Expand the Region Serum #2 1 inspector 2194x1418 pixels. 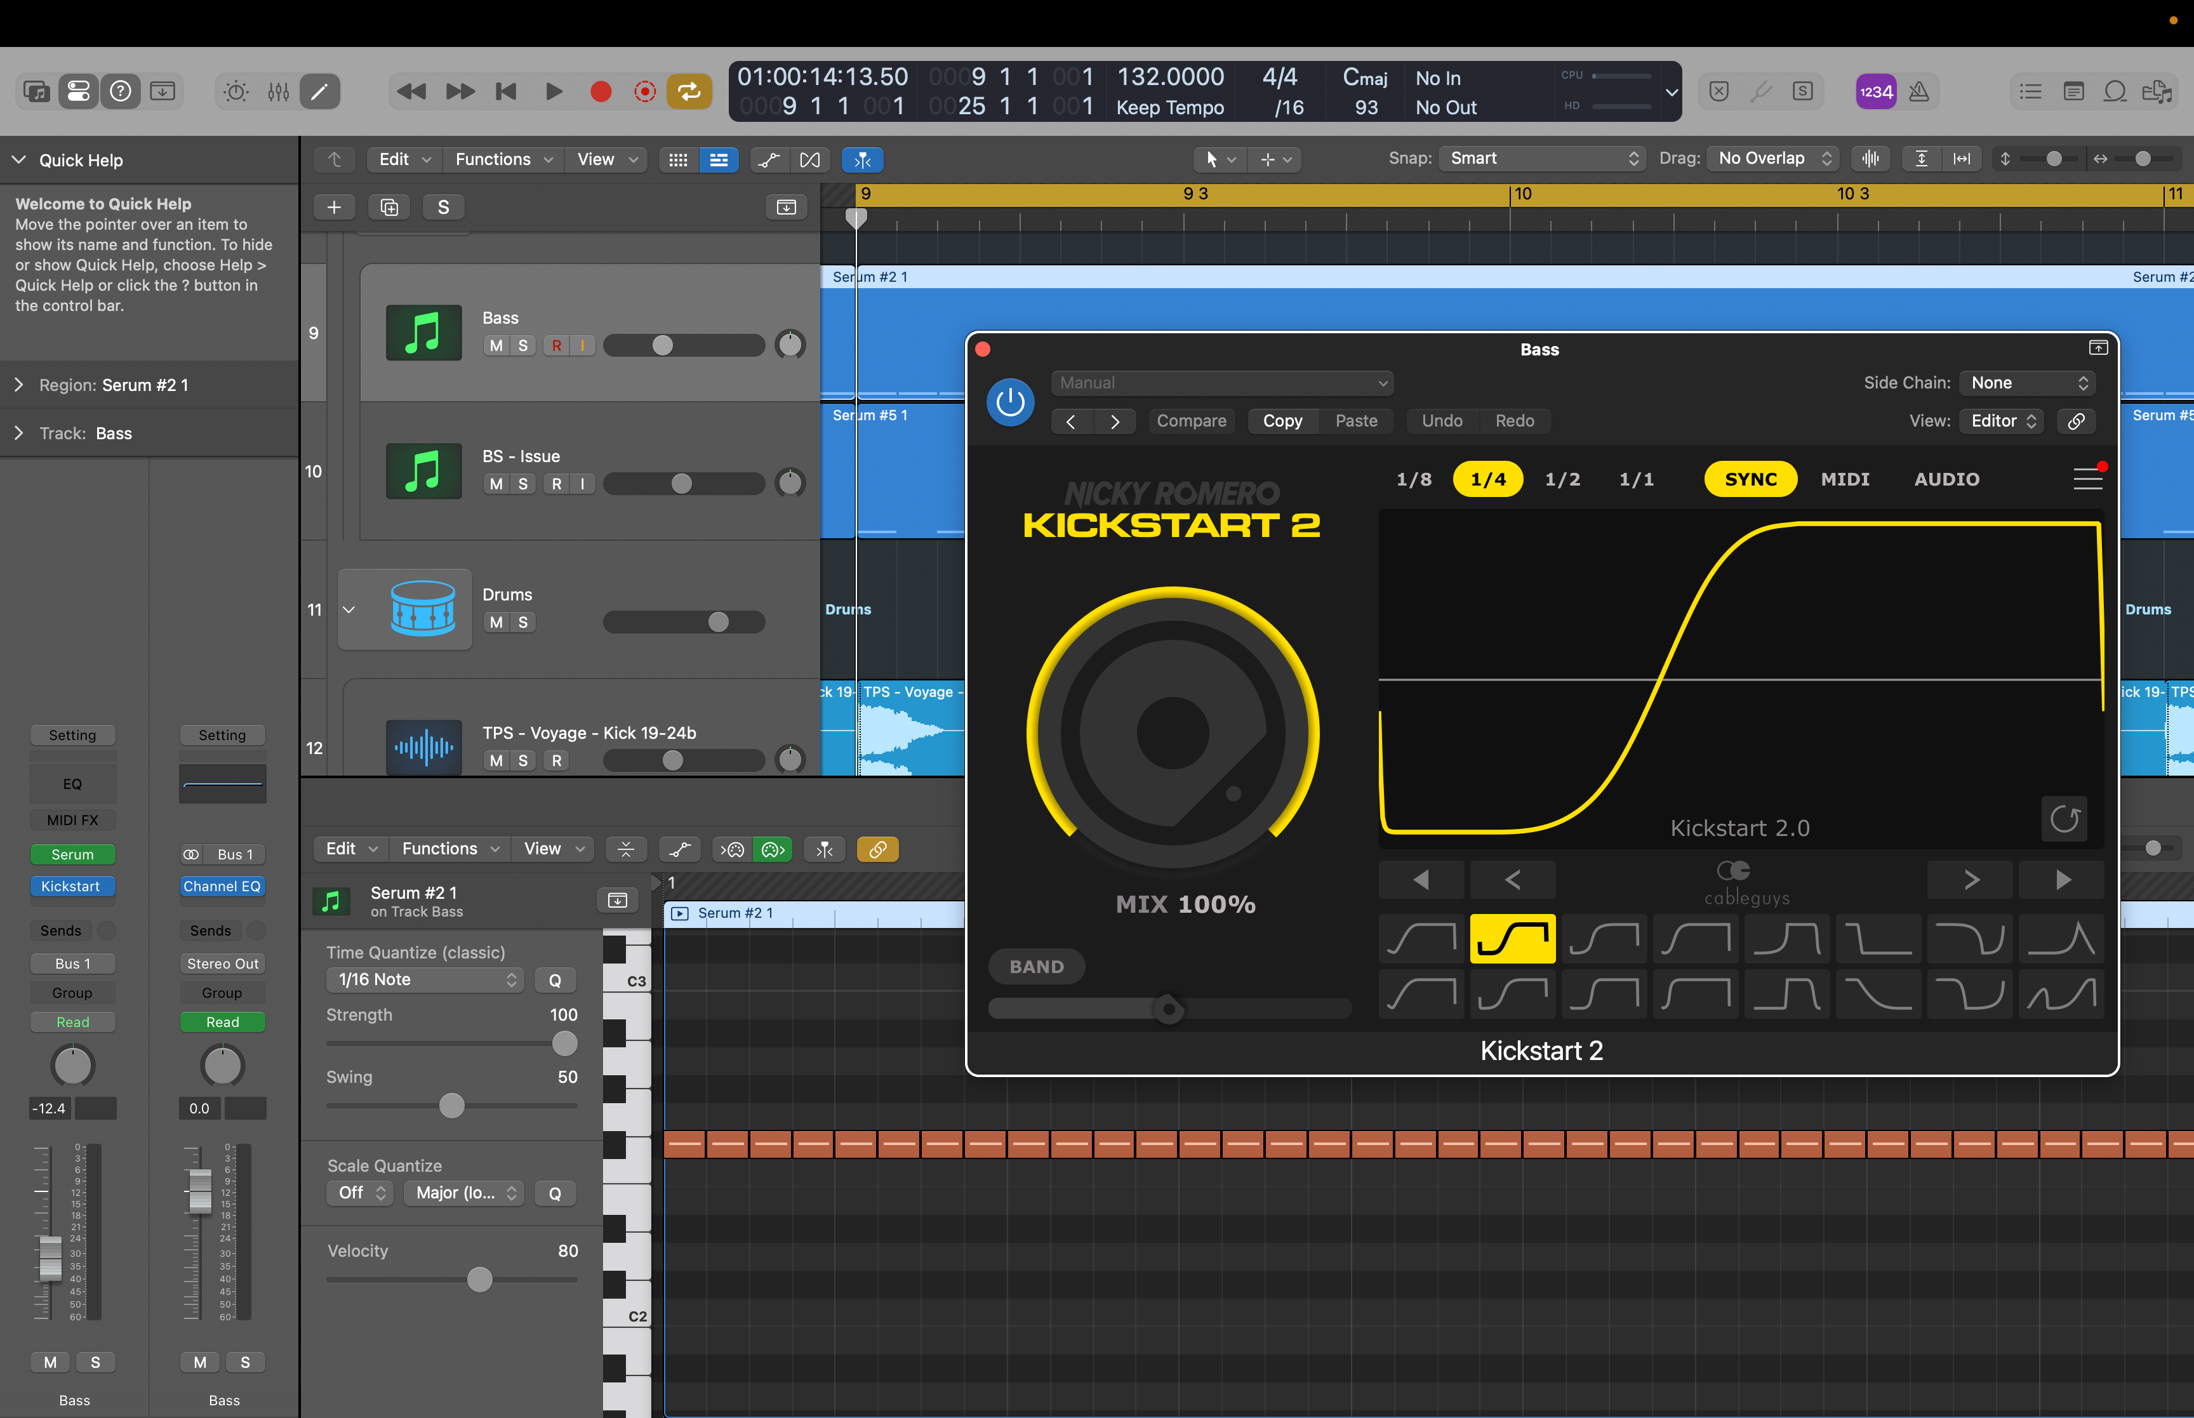tap(18, 385)
